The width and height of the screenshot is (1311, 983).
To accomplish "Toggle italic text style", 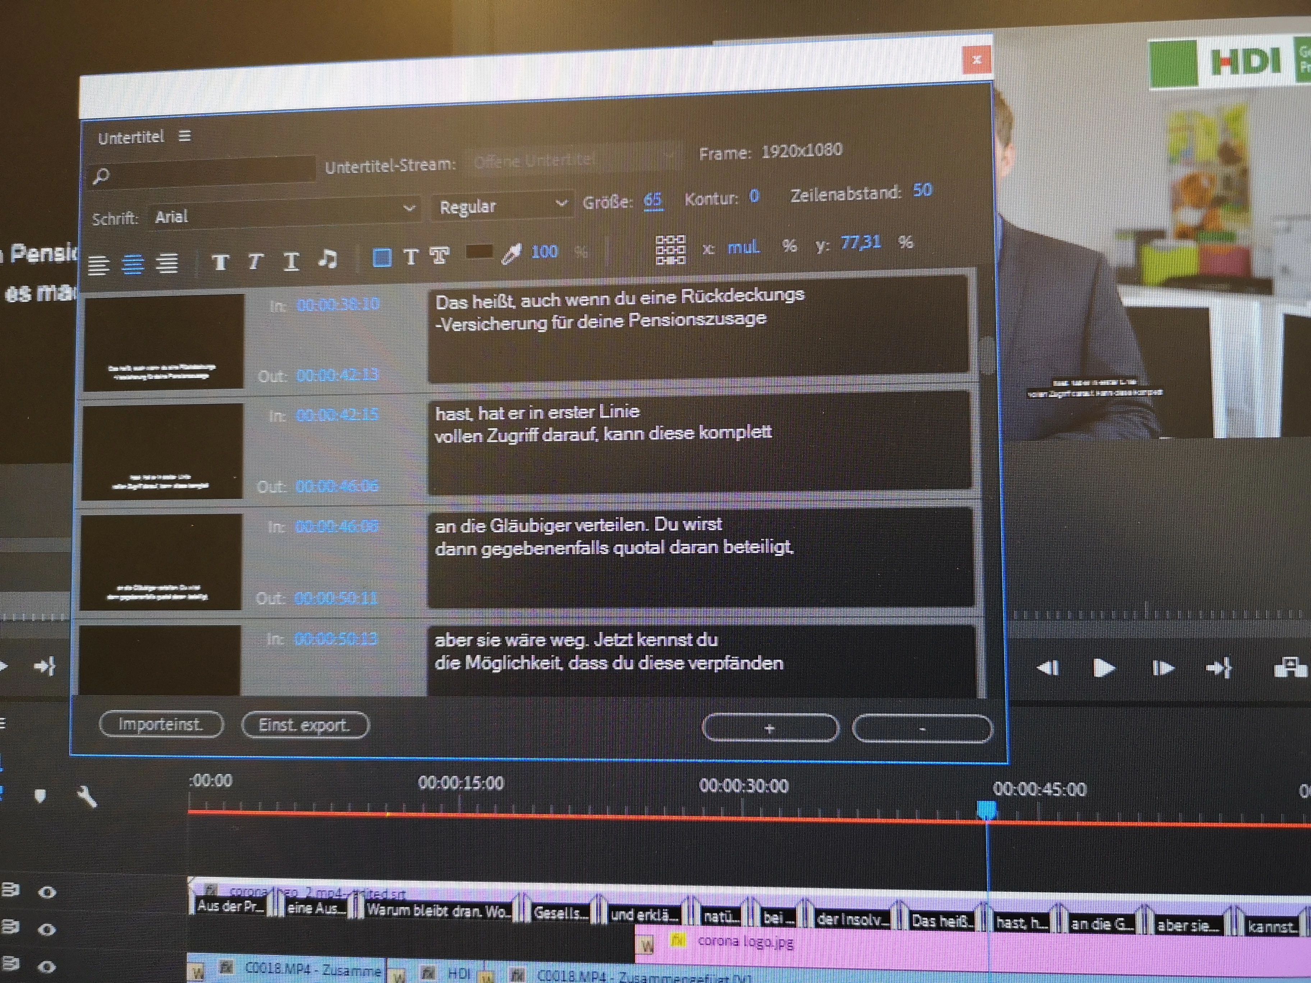I will click(x=255, y=261).
